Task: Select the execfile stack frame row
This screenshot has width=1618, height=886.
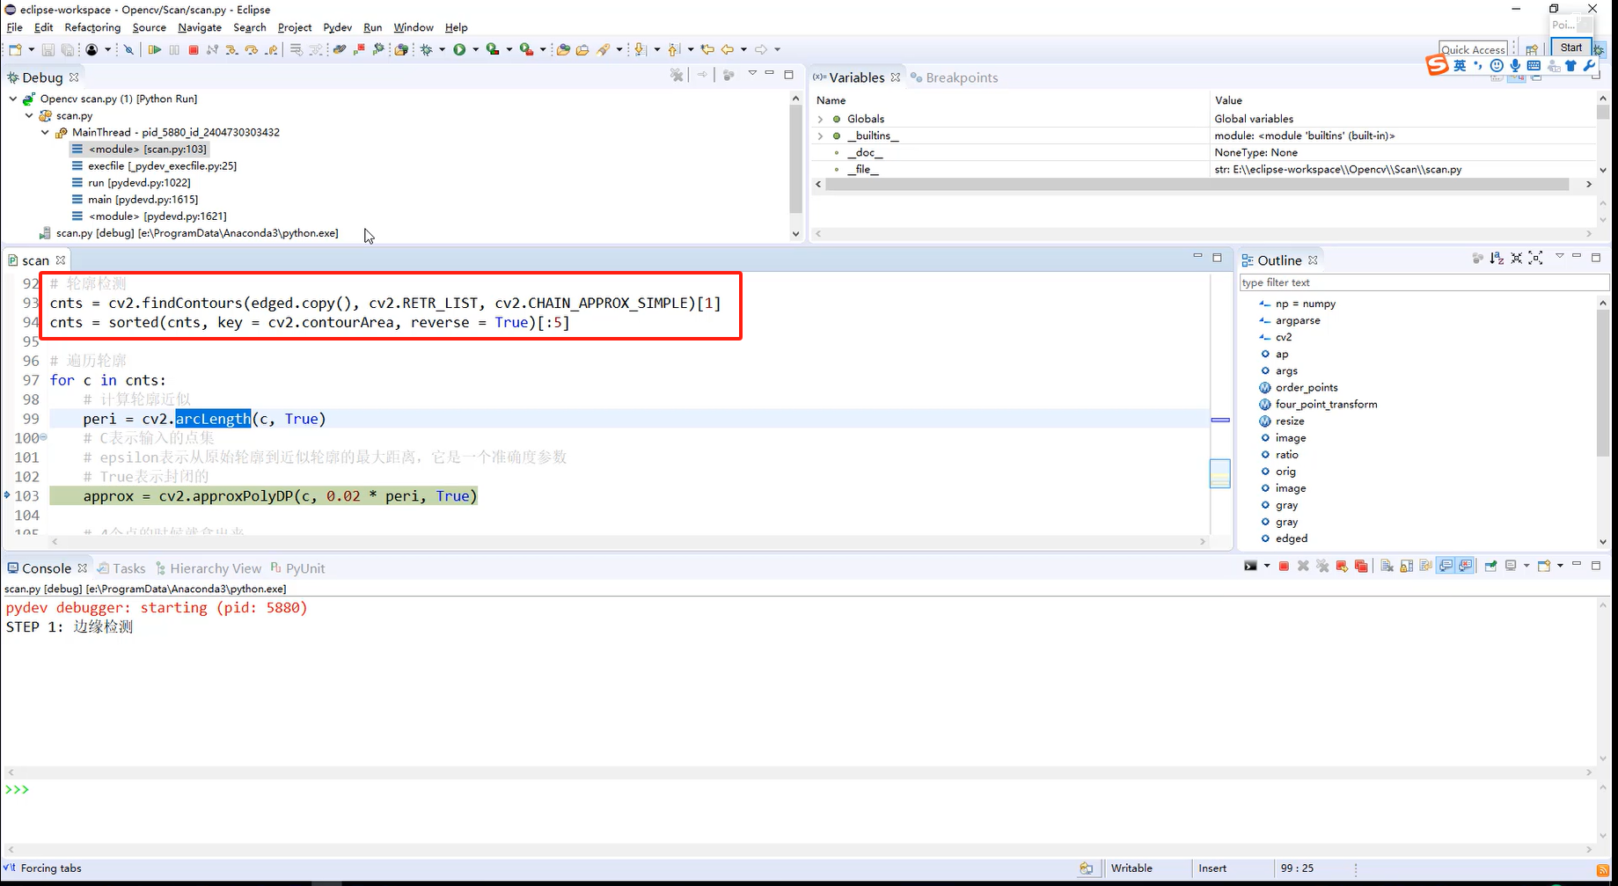Action: pos(162,165)
